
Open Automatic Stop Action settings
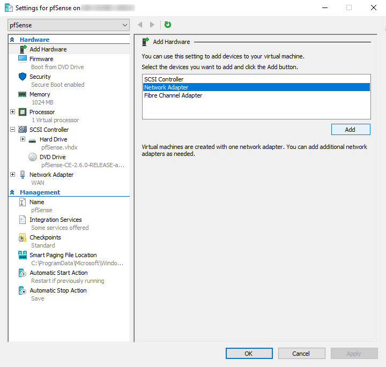click(x=58, y=290)
